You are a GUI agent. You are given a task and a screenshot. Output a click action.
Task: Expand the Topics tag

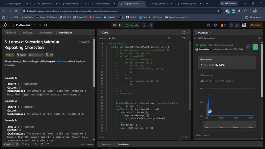(x=21, y=55)
